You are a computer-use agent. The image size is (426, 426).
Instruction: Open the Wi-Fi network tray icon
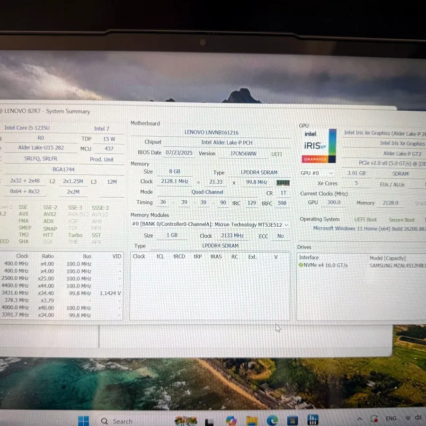408,418
